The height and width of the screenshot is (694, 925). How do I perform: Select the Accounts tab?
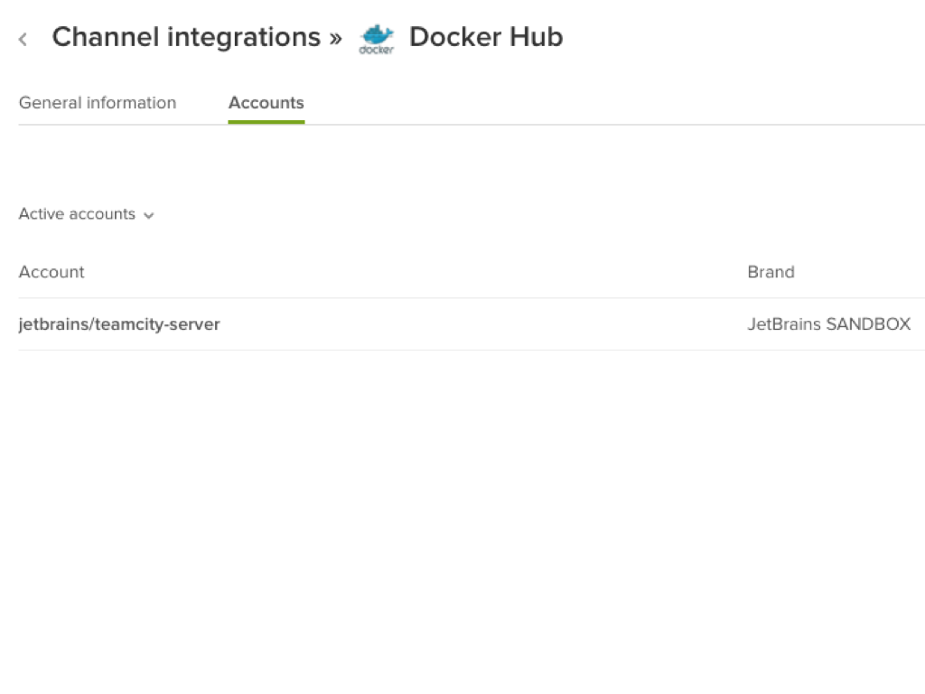pyautogui.click(x=266, y=103)
